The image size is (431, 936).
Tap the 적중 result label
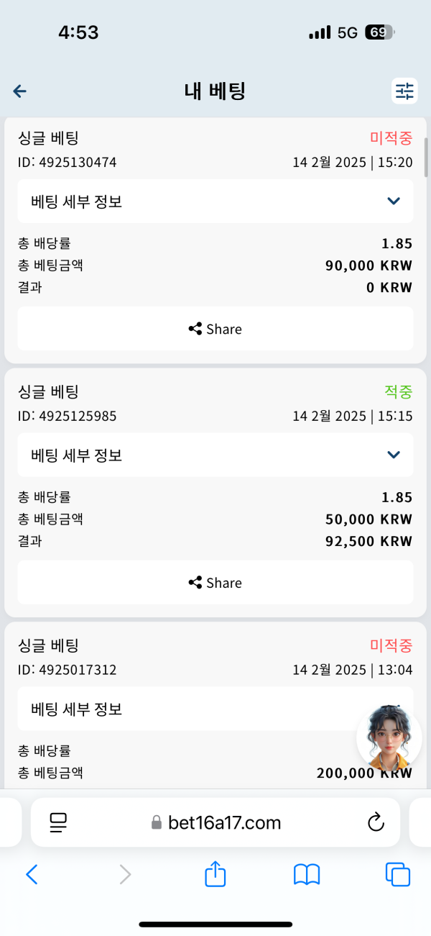[398, 392]
